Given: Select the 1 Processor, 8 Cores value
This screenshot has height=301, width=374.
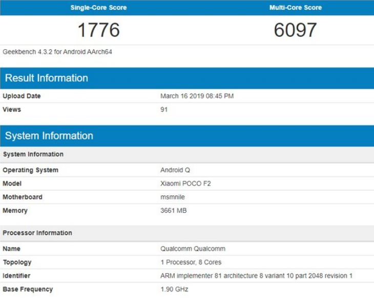Looking at the screenshot, I should (191, 263).
